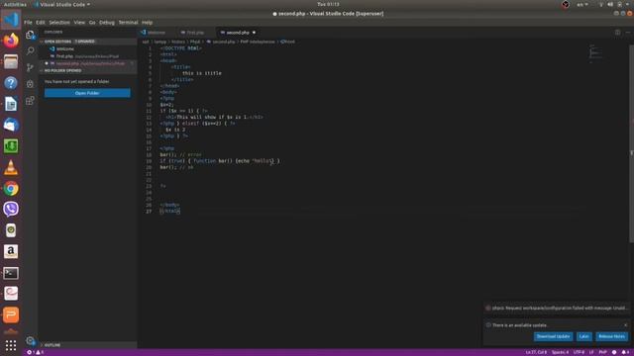Open the Go menu
Image resolution: width=634 pixels, height=356 pixels.
[92, 22]
